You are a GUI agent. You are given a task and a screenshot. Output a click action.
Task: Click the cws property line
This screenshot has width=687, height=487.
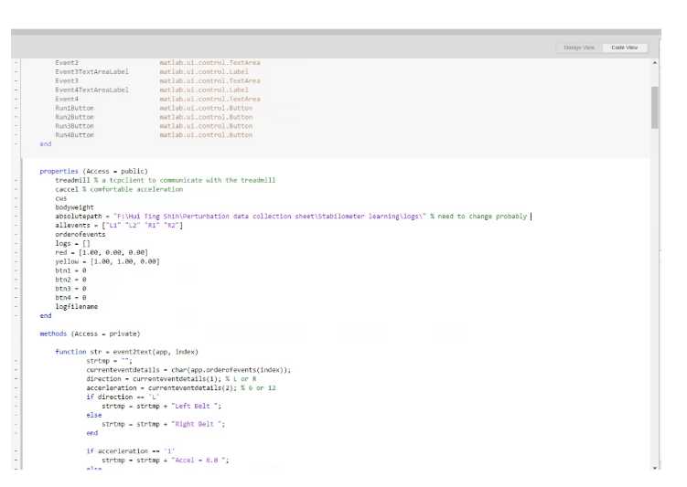[x=61, y=198]
